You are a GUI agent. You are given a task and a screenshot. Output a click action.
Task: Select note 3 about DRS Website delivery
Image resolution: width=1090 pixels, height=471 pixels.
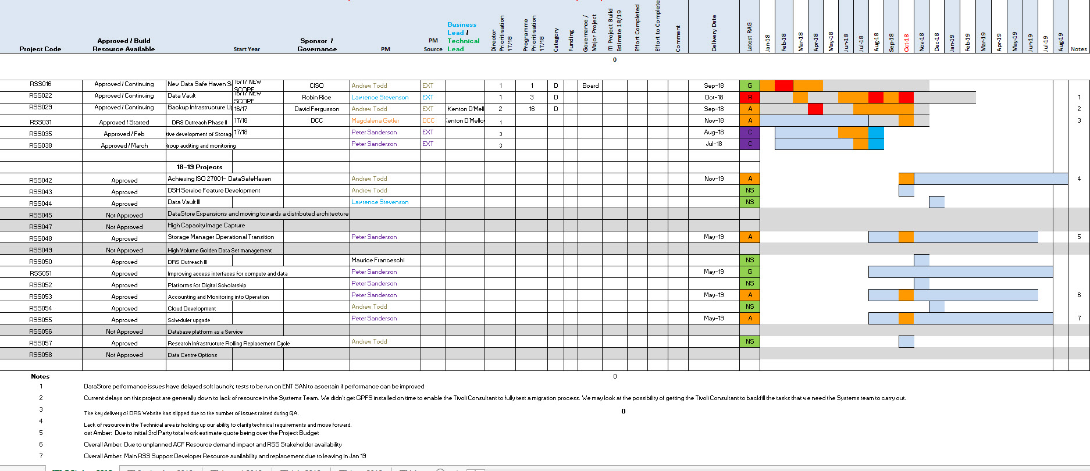pyautogui.click(x=191, y=413)
